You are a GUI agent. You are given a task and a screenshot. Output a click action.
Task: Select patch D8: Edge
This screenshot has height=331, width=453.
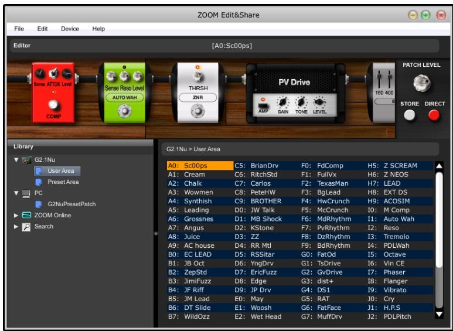pos(267,281)
